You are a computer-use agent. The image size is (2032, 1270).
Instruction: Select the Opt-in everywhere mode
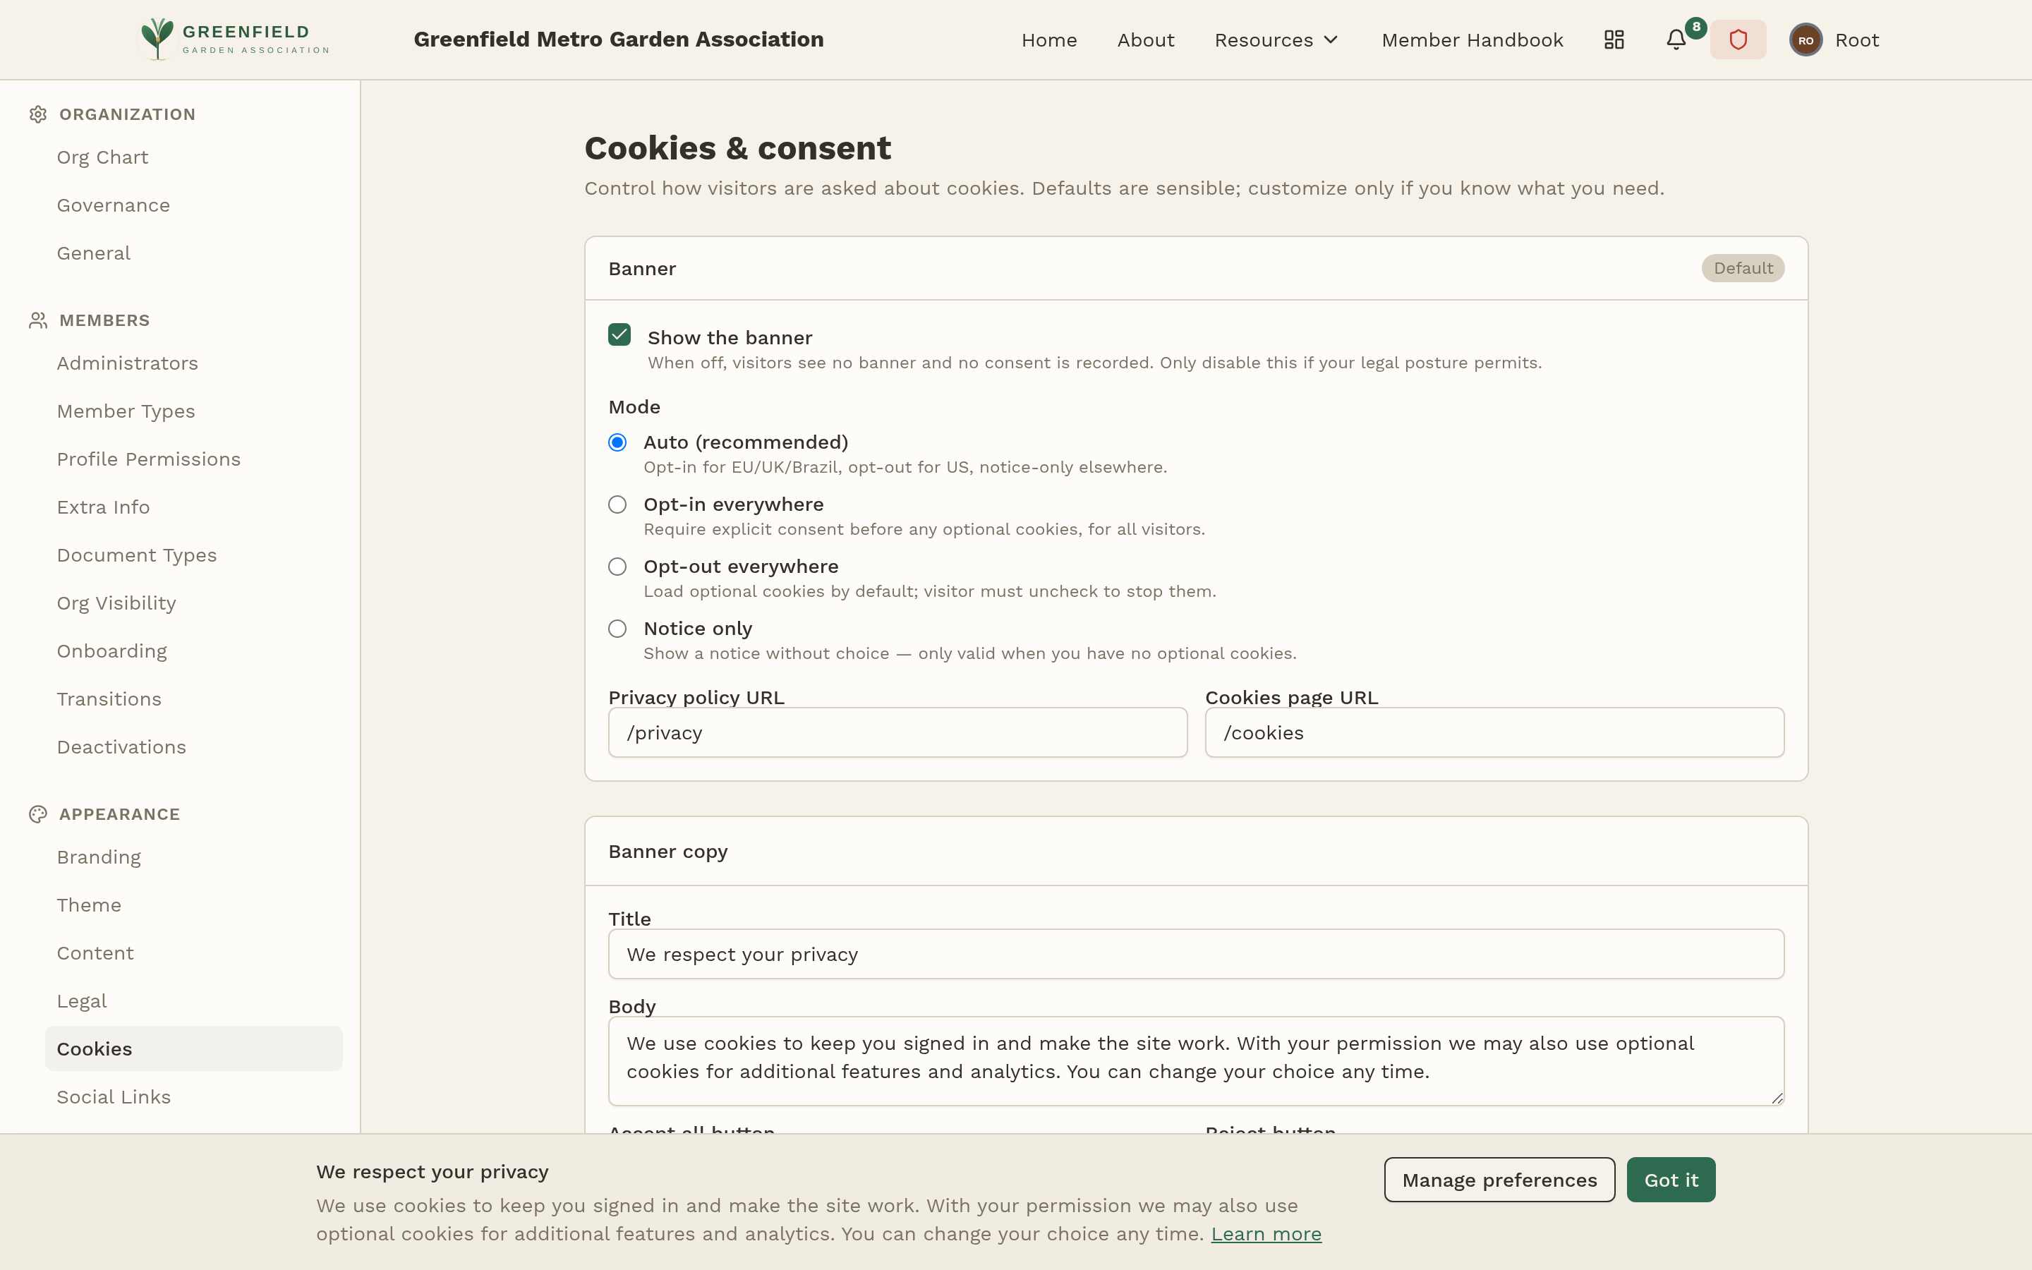618,504
